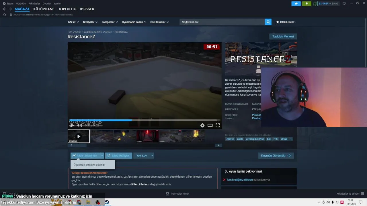Click the Topluluk Merkezi button
The height and width of the screenshot is (206, 367).
point(283,36)
